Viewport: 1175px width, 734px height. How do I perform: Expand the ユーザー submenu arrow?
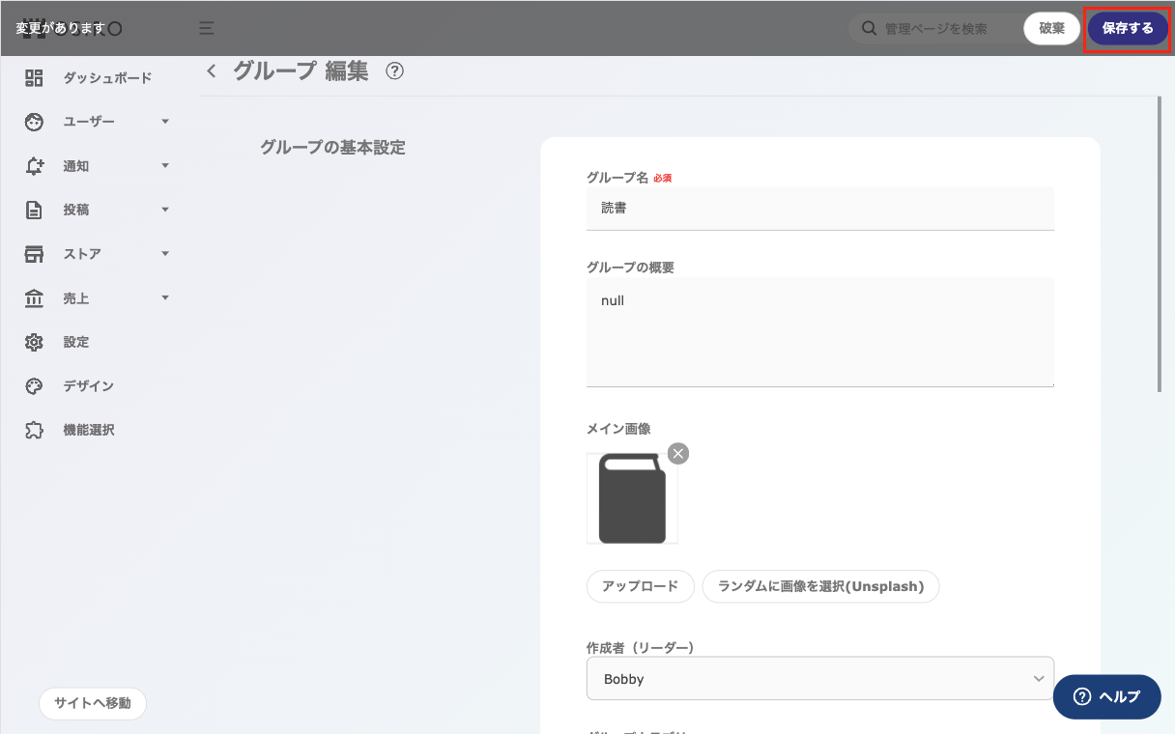(165, 122)
